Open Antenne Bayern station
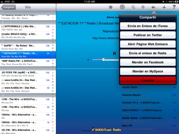This screenshot has width=179, height=134. coord(149,96)
